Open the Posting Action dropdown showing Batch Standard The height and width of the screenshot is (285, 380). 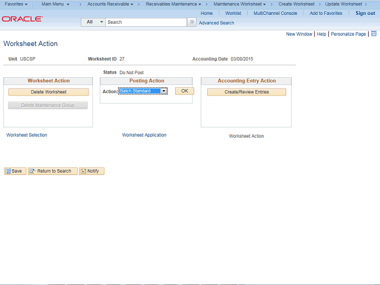(x=142, y=91)
